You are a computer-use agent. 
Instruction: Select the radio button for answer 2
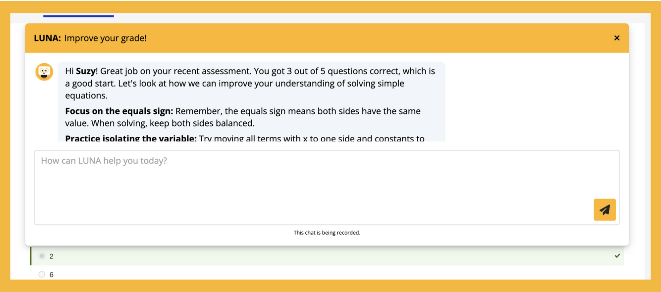[42, 256]
